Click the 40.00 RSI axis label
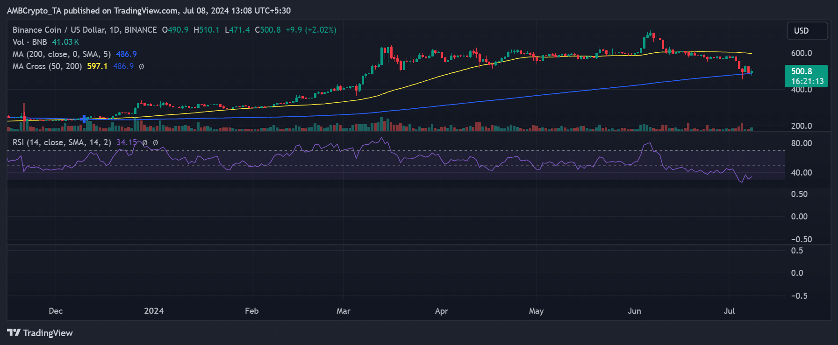This screenshot has height=345, width=838. [802, 173]
